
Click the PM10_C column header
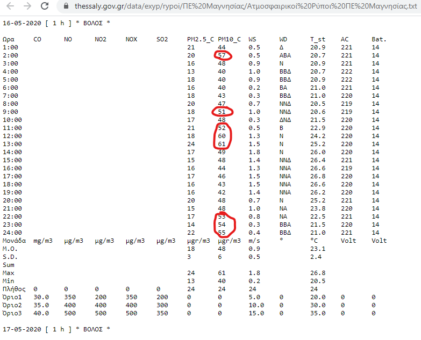230,39
